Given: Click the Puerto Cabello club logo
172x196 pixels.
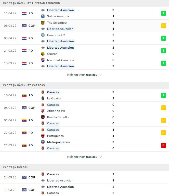Looking at the screenshot, I should (43, 117).
